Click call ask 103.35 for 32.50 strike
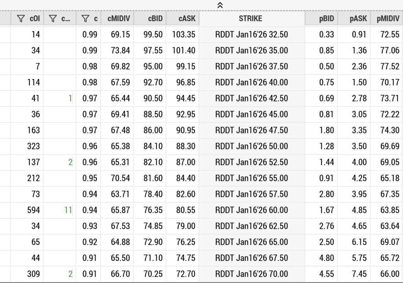 (184, 35)
